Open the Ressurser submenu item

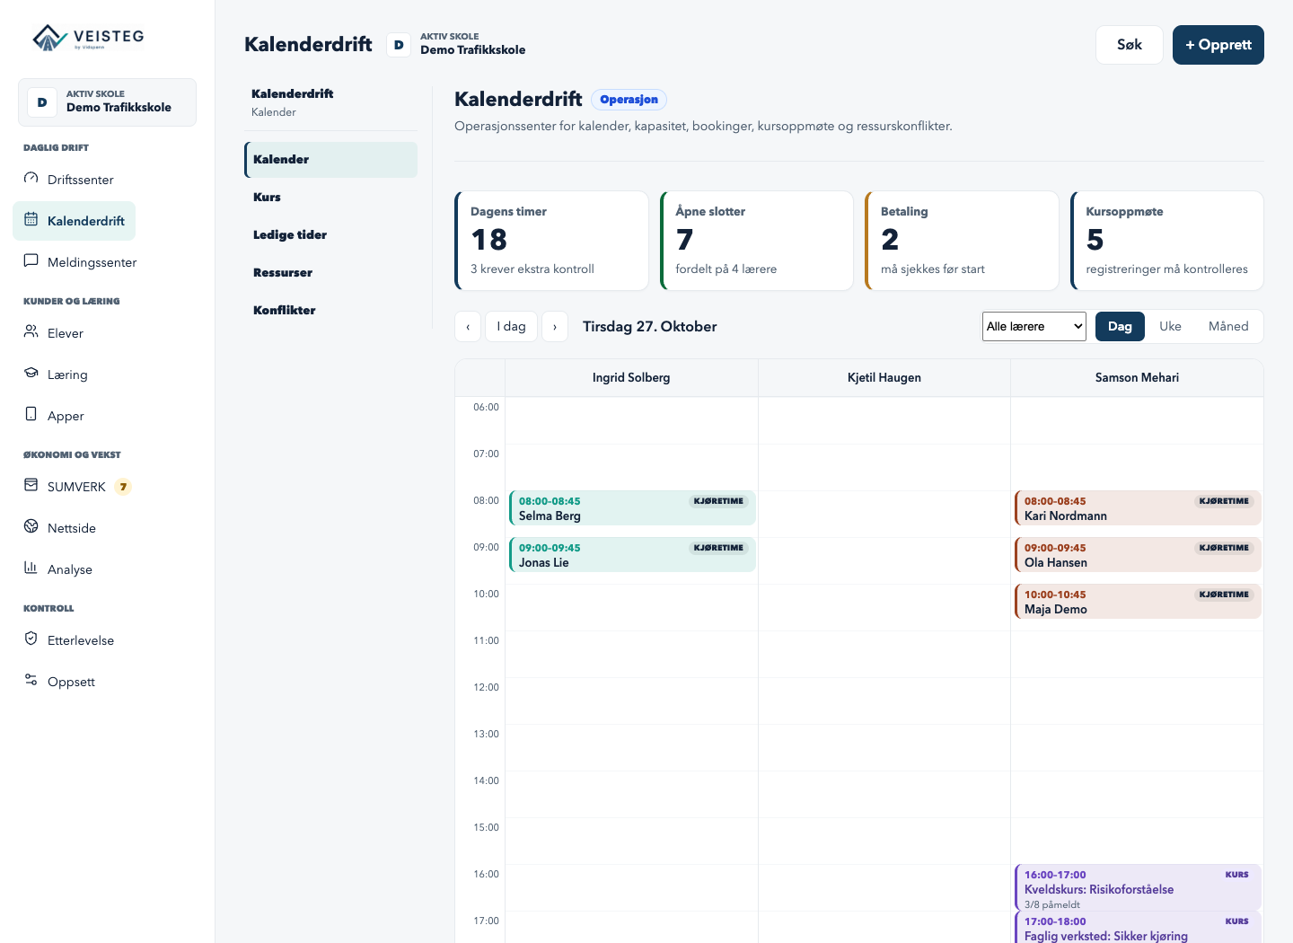point(330,273)
